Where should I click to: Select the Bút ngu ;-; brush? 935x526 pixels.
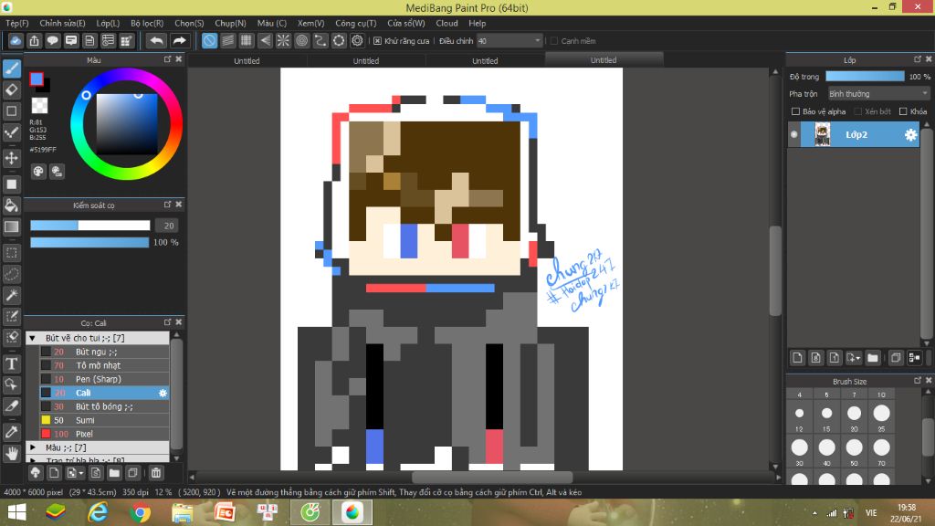(104, 352)
